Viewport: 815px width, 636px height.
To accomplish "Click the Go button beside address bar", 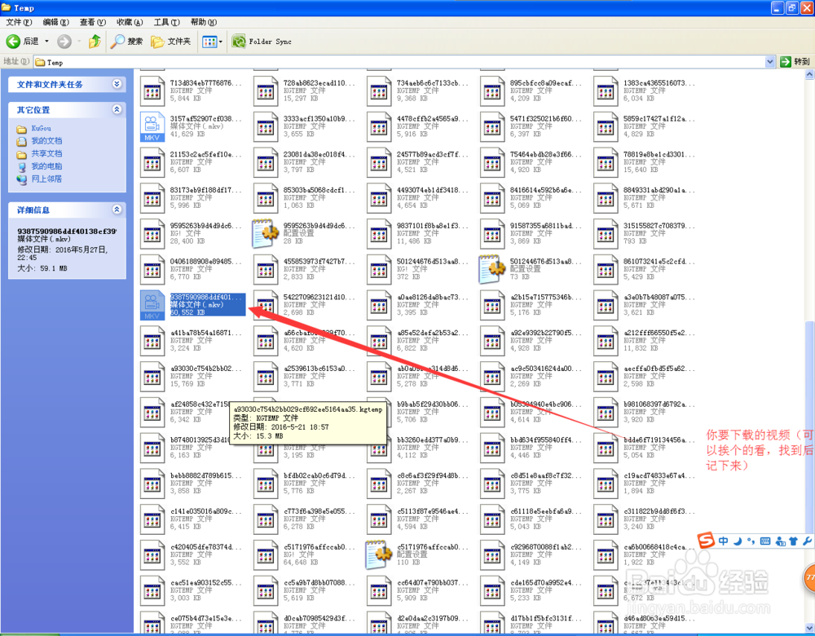I will coord(795,61).
